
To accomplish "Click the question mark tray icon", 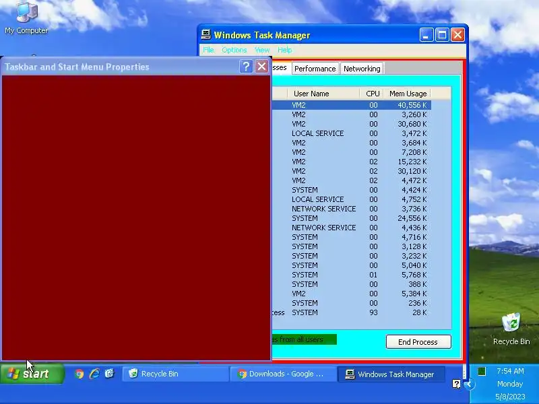I will [456, 384].
